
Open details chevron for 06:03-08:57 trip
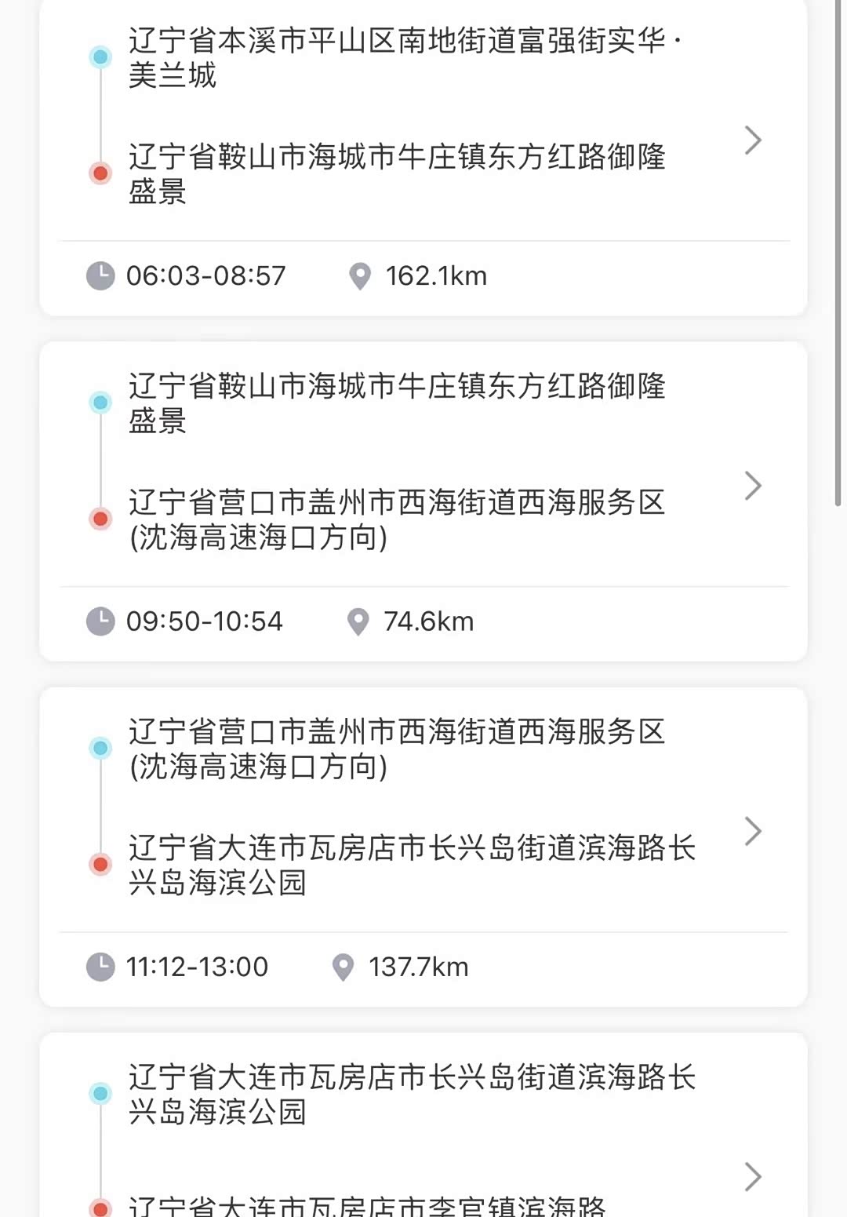pyautogui.click(x=753, y=140)
